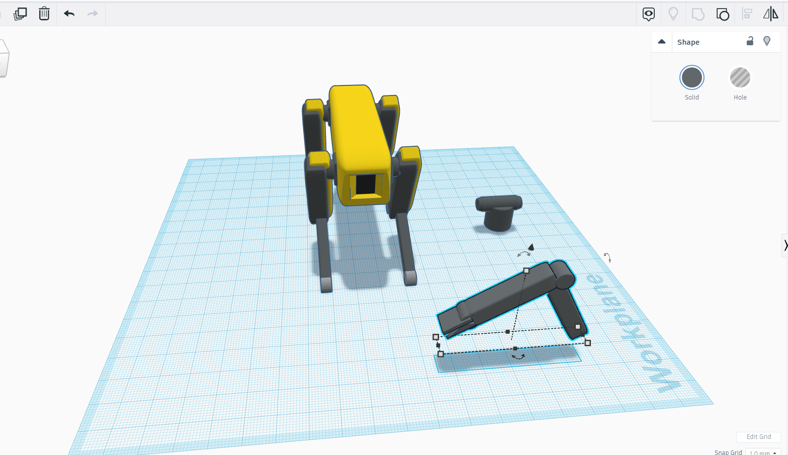The image size is (788, 455).
Task: Click the bottom-left corner handle of arm
Action: point(441,354)
